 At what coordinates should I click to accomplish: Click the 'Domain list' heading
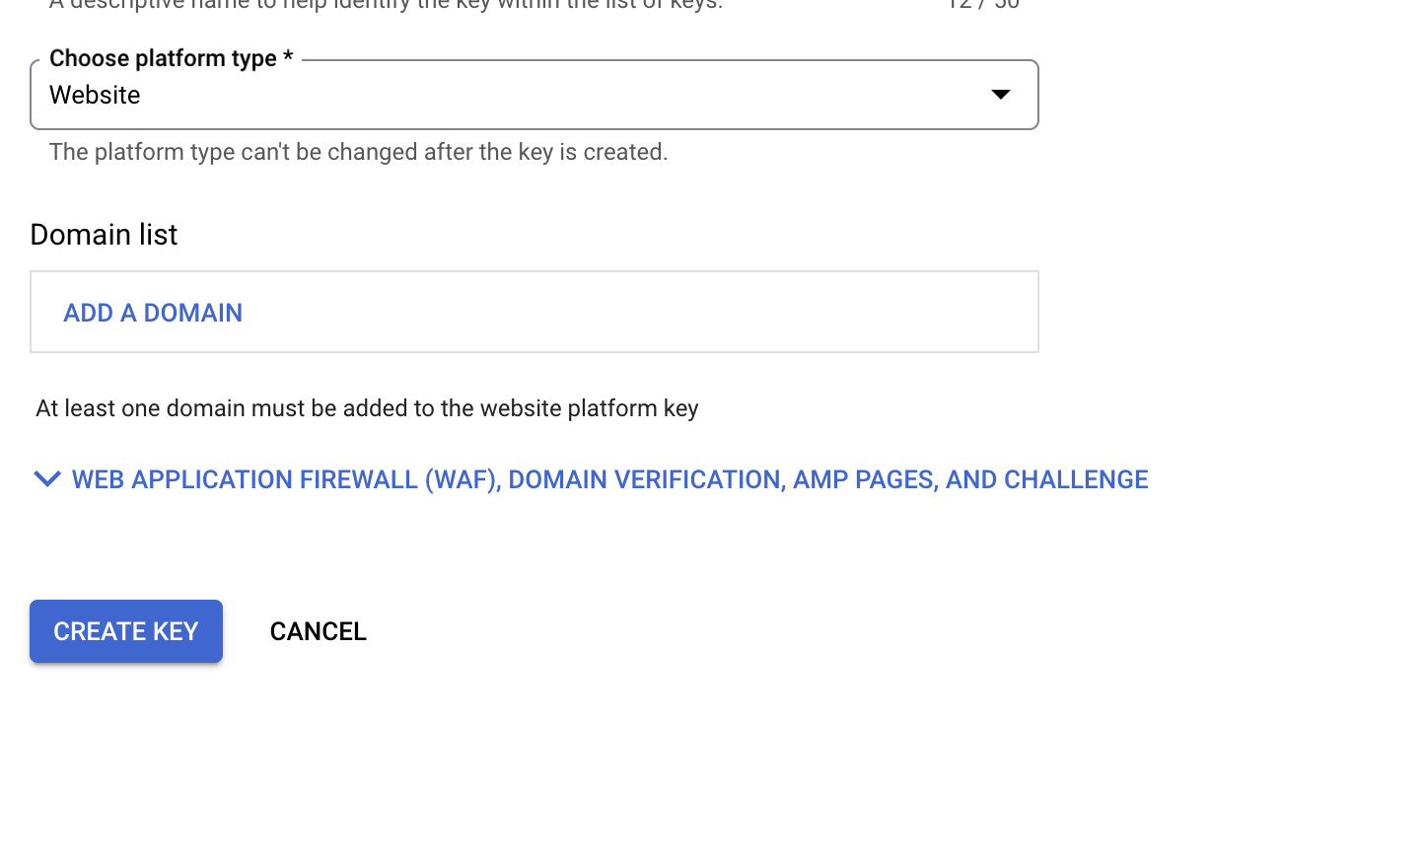(104, 235)
